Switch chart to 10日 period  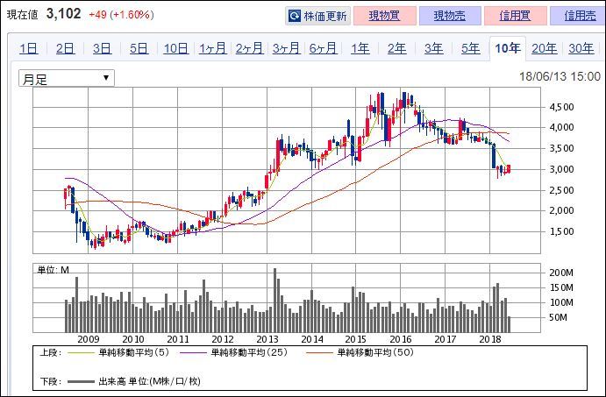pyautogui.click(x=176, y=49)
